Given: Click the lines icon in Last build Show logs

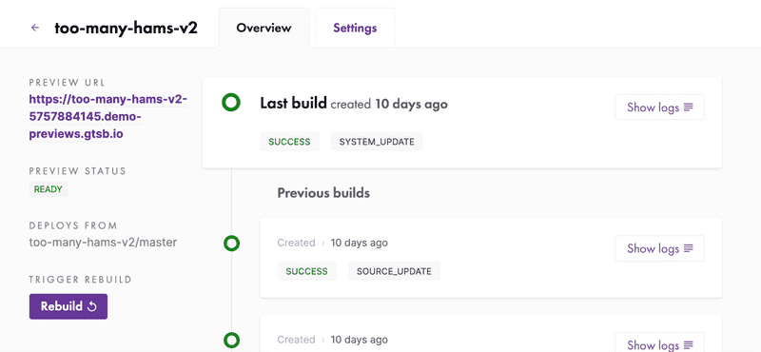Looking at the screenshot, I should click(688, 108).
